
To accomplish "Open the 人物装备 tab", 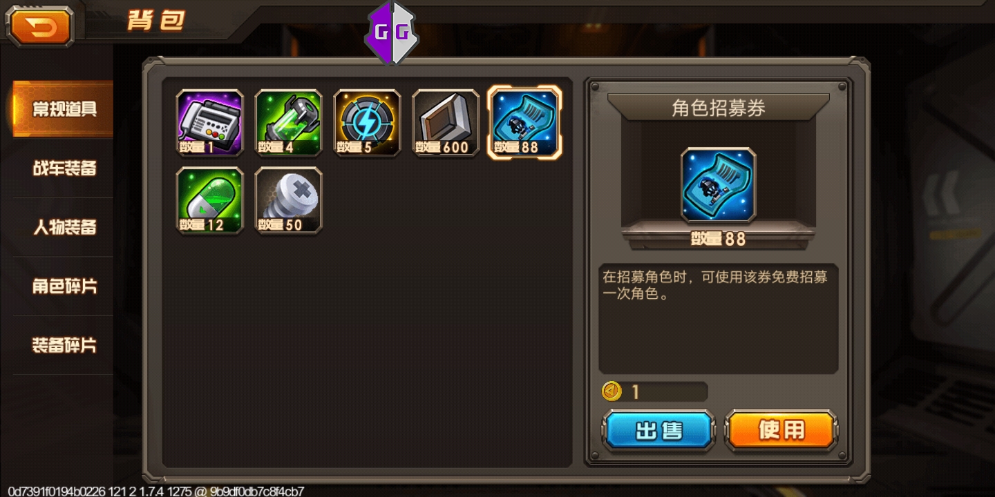I will [x=63, y=227].
